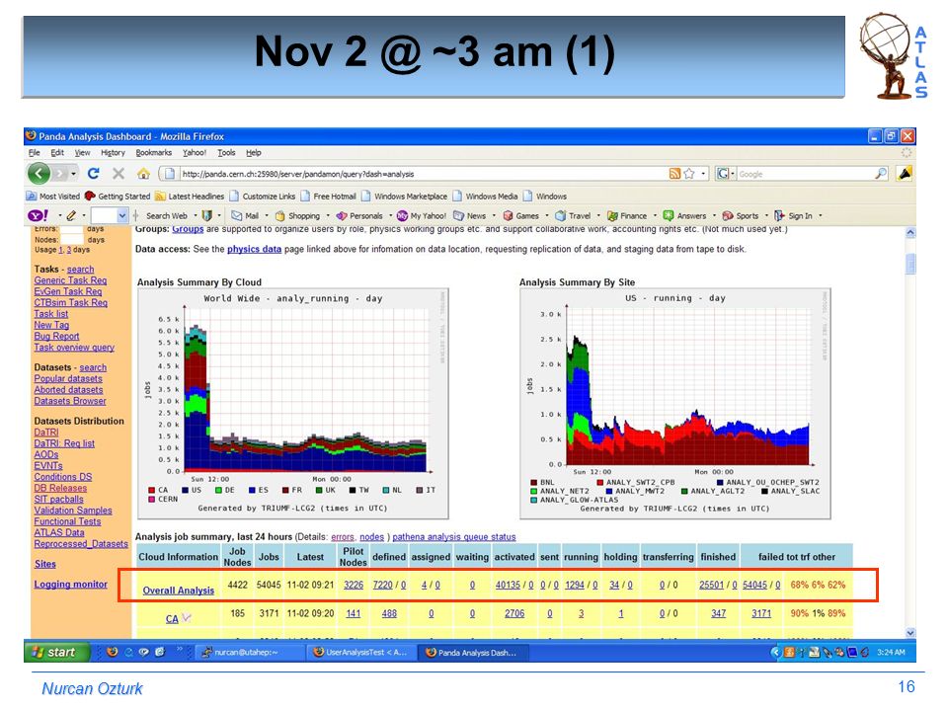Expand the News dropdown arrow
Viewport: 948px width, 711px height.
[x=494, y=216]
